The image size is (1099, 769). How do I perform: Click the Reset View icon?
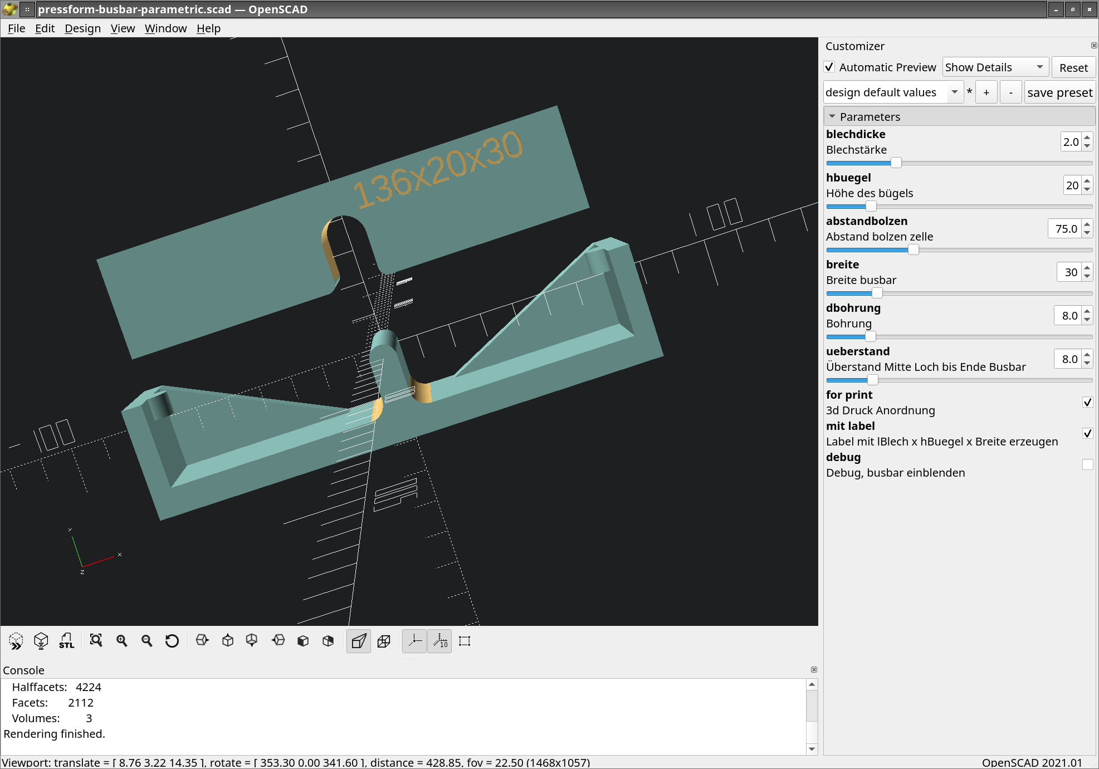(172, 641)
